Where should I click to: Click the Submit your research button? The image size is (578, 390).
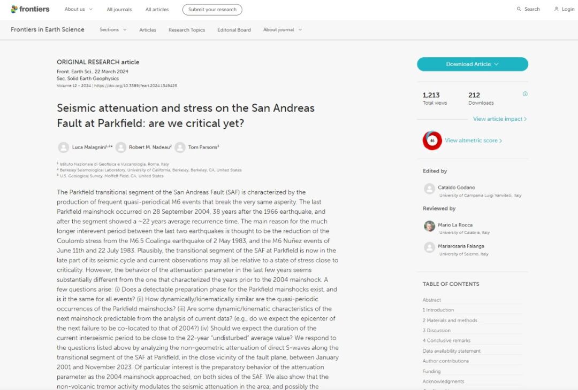(212, 10)
